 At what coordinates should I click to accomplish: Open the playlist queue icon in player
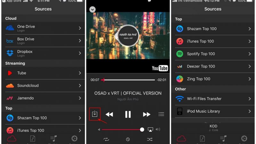(161, 114)
